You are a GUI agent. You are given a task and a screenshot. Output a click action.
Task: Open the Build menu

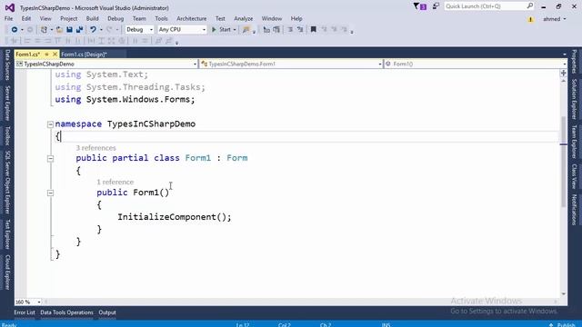click(x=93, y=18)
